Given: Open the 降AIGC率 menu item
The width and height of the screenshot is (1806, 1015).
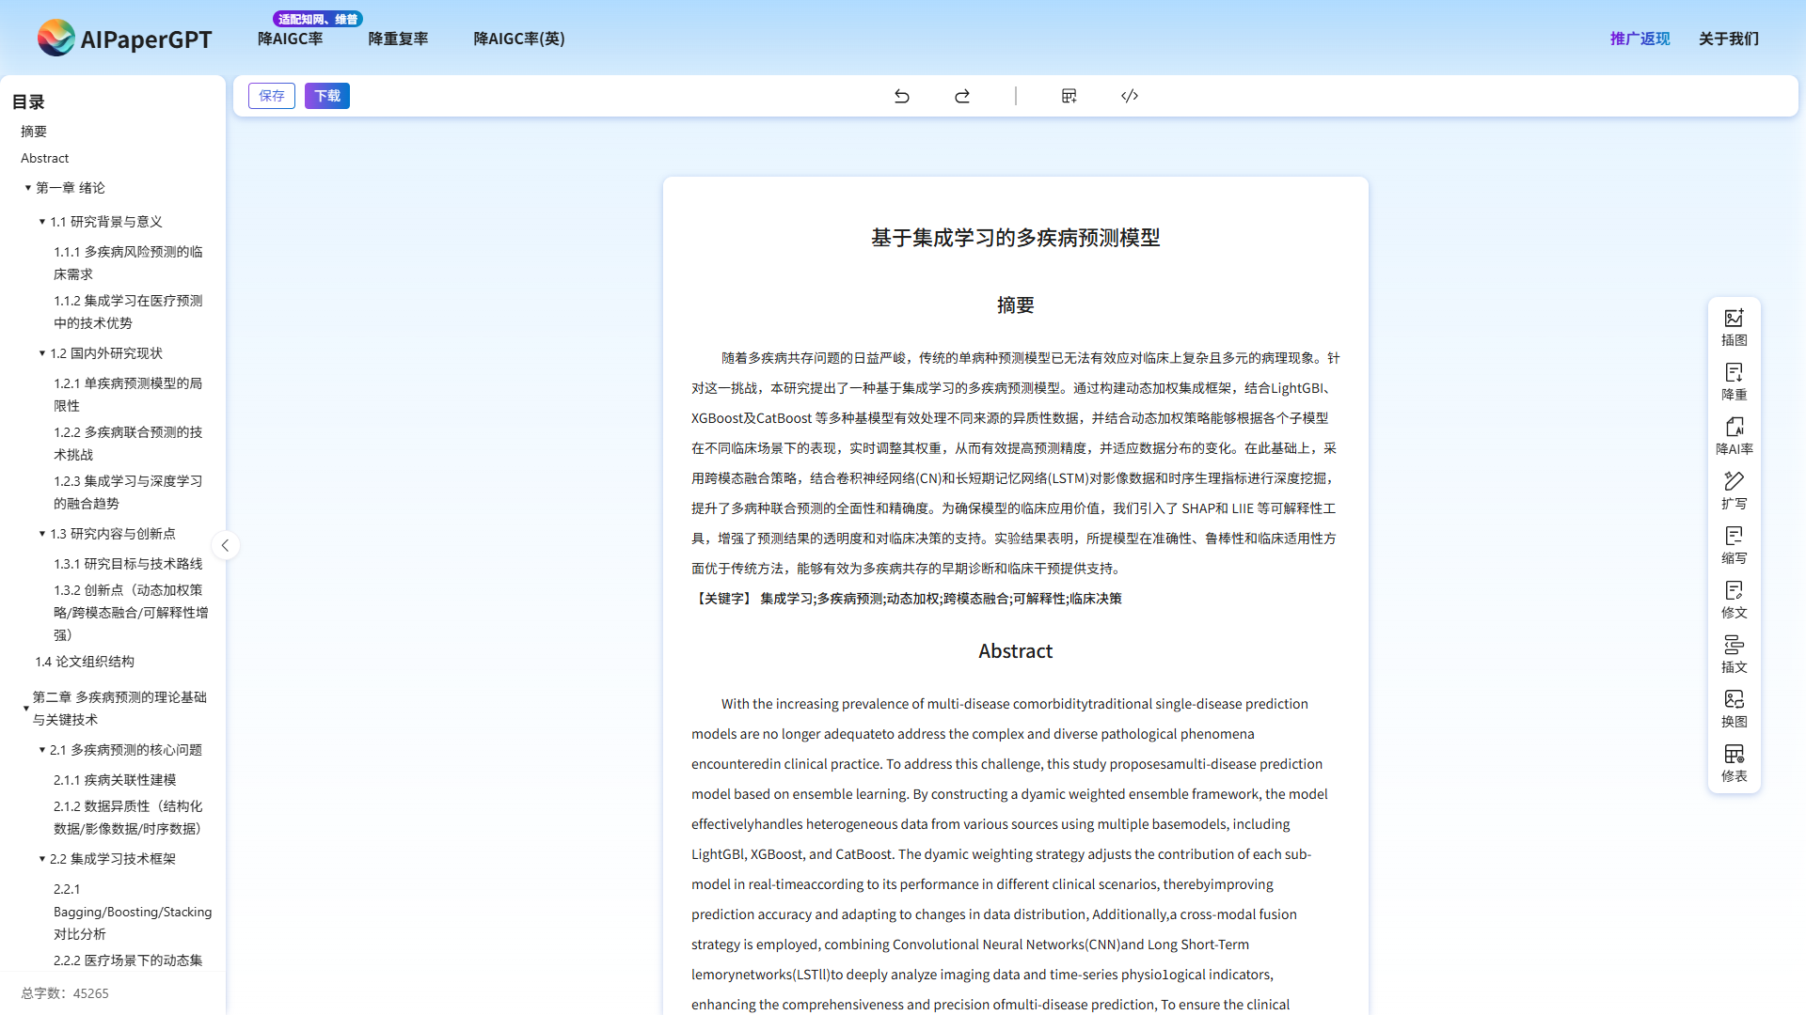Looking at the screenshot, I should 290,39.
